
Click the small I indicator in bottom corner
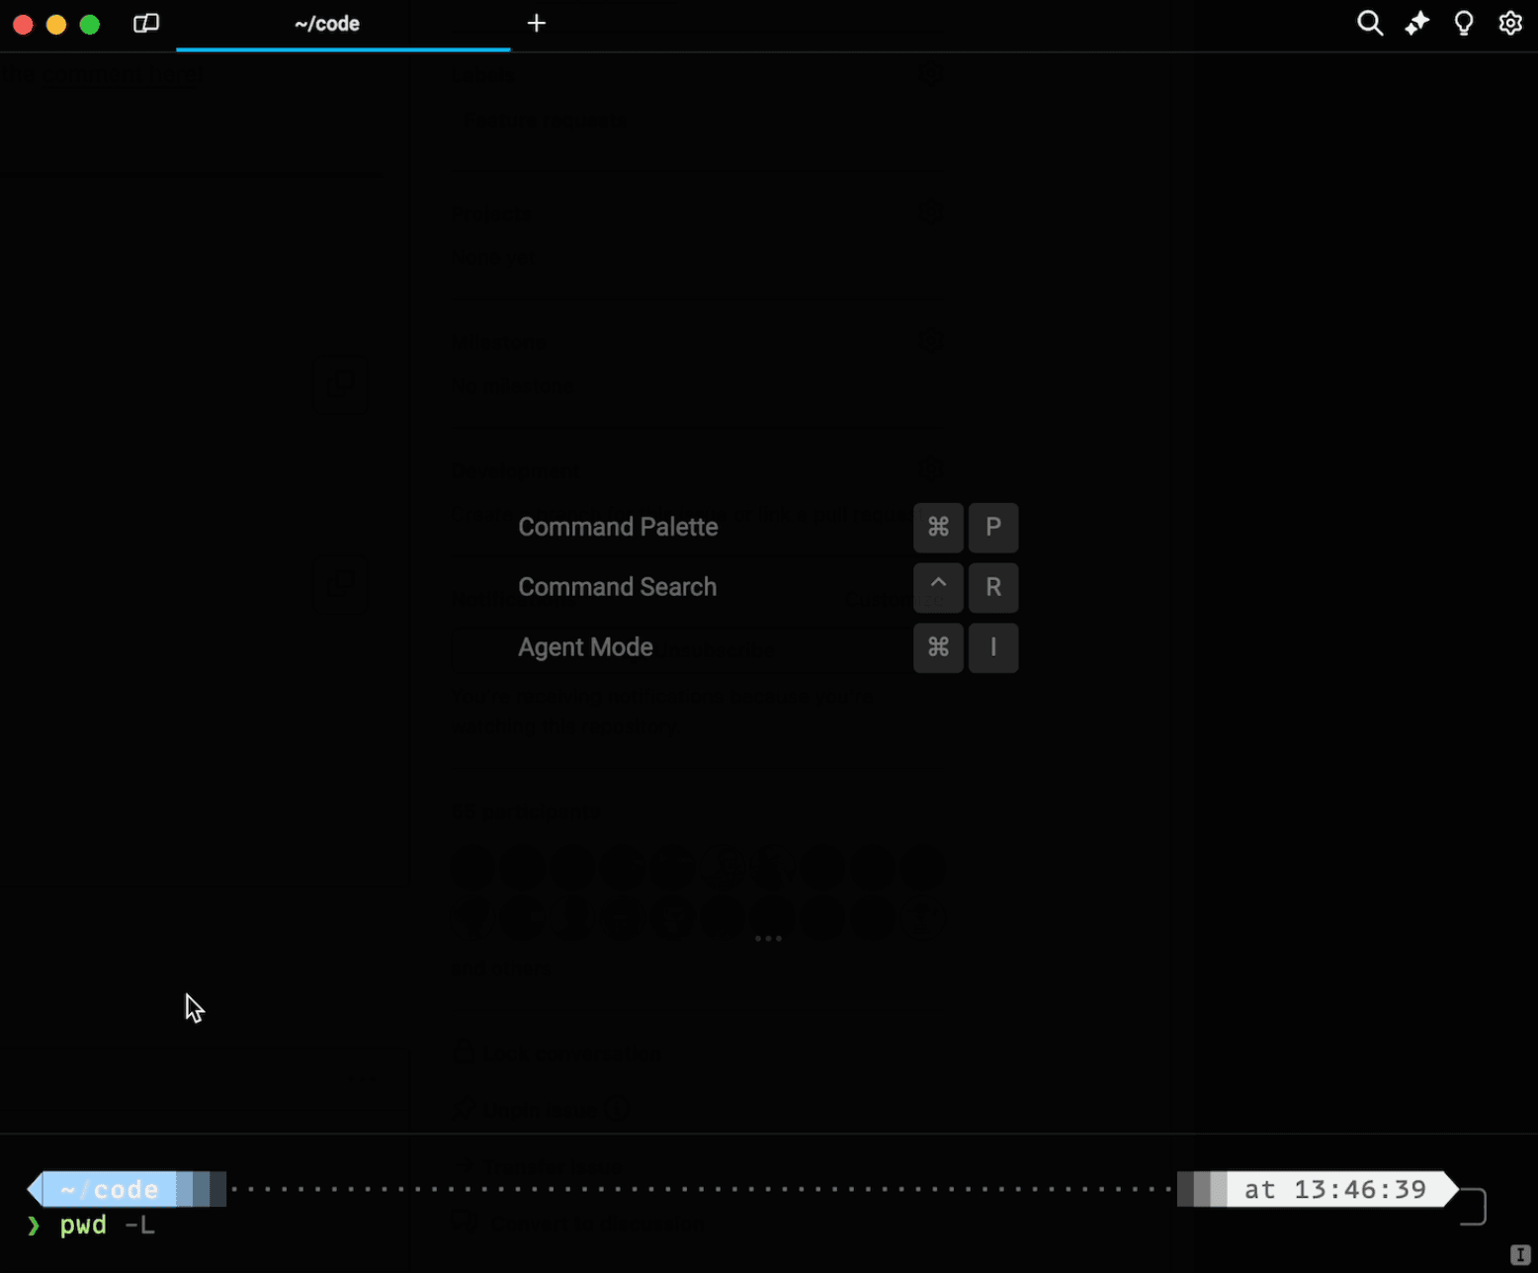click(1520, 1254)
